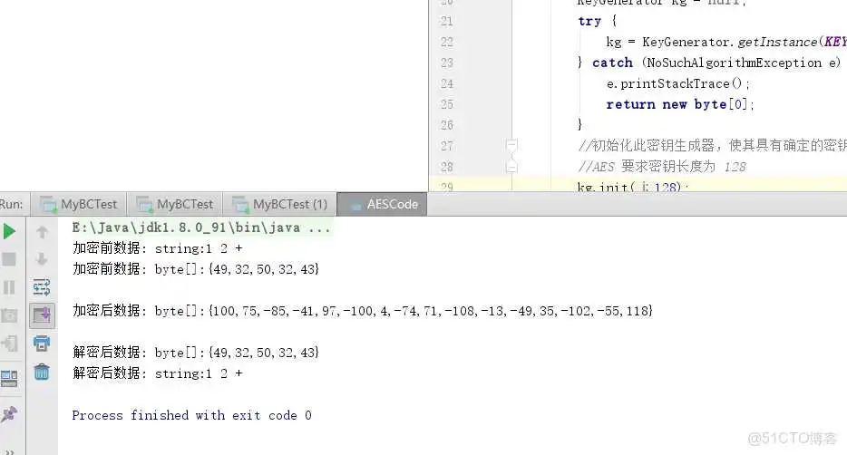Click console line '解密后数据: string:1 2 +'
847x455 pixels.
(x=158, y=373)
